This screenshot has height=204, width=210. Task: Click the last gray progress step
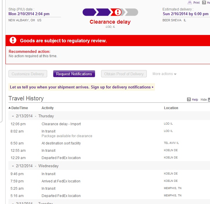133,12
